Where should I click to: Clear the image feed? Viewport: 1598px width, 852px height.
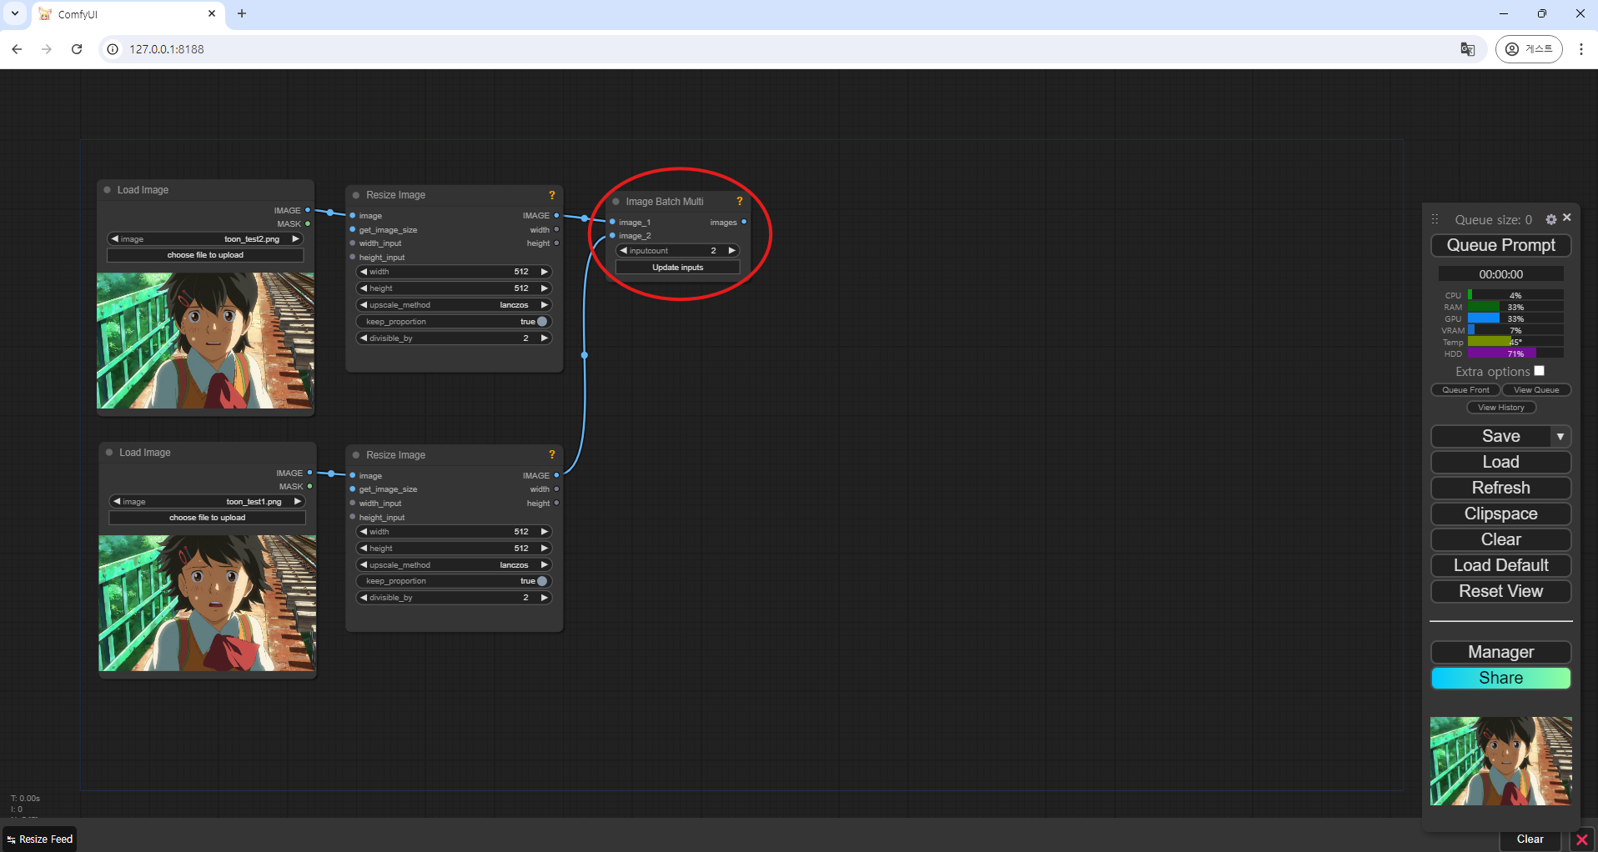(1530, 839)
